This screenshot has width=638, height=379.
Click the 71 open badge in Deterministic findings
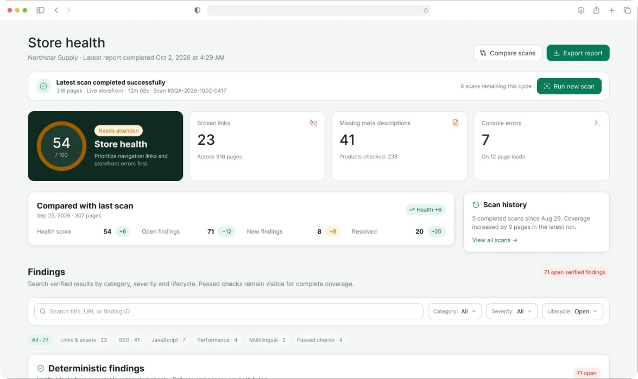coord(586,373)
